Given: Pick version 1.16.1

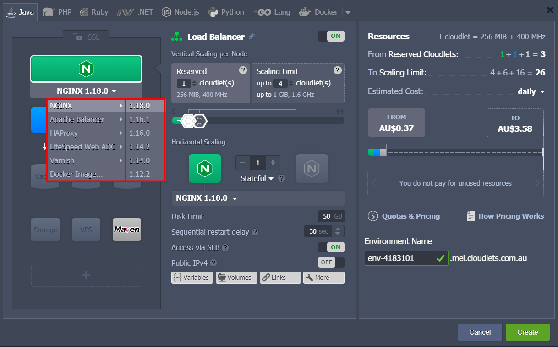Looking at the screenshot, I should pyautogui.click(x=144, y=119).
